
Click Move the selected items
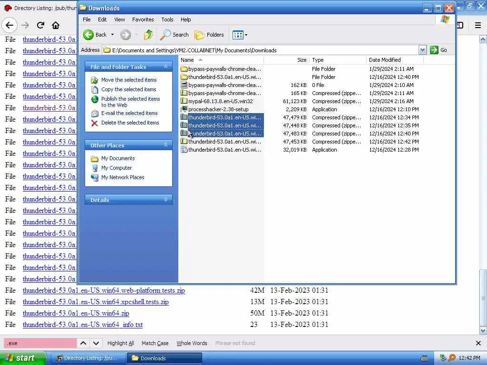click(x=129, y=80)
